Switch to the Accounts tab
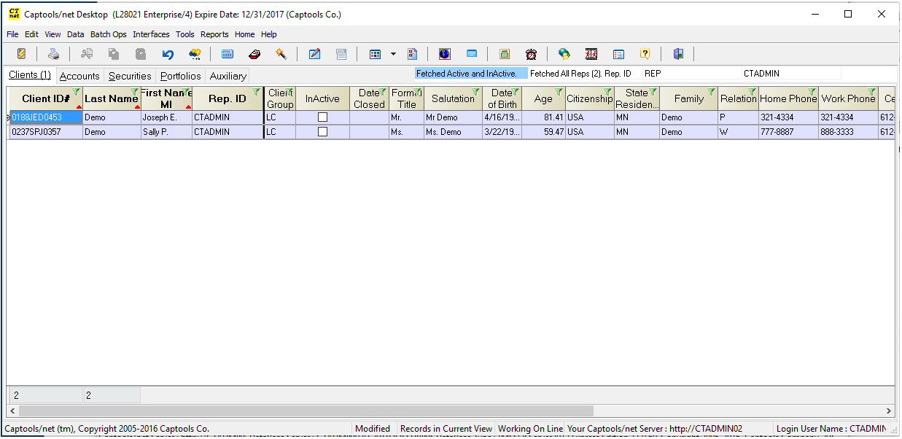 coord(79,75)
